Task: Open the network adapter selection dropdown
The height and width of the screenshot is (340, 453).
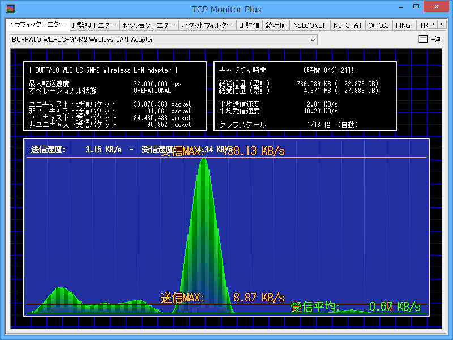Action: [312, 39]
